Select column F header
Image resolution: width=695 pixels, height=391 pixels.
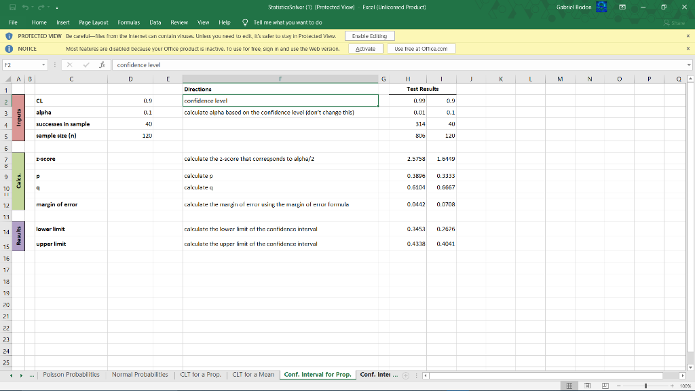coord(280,79)
